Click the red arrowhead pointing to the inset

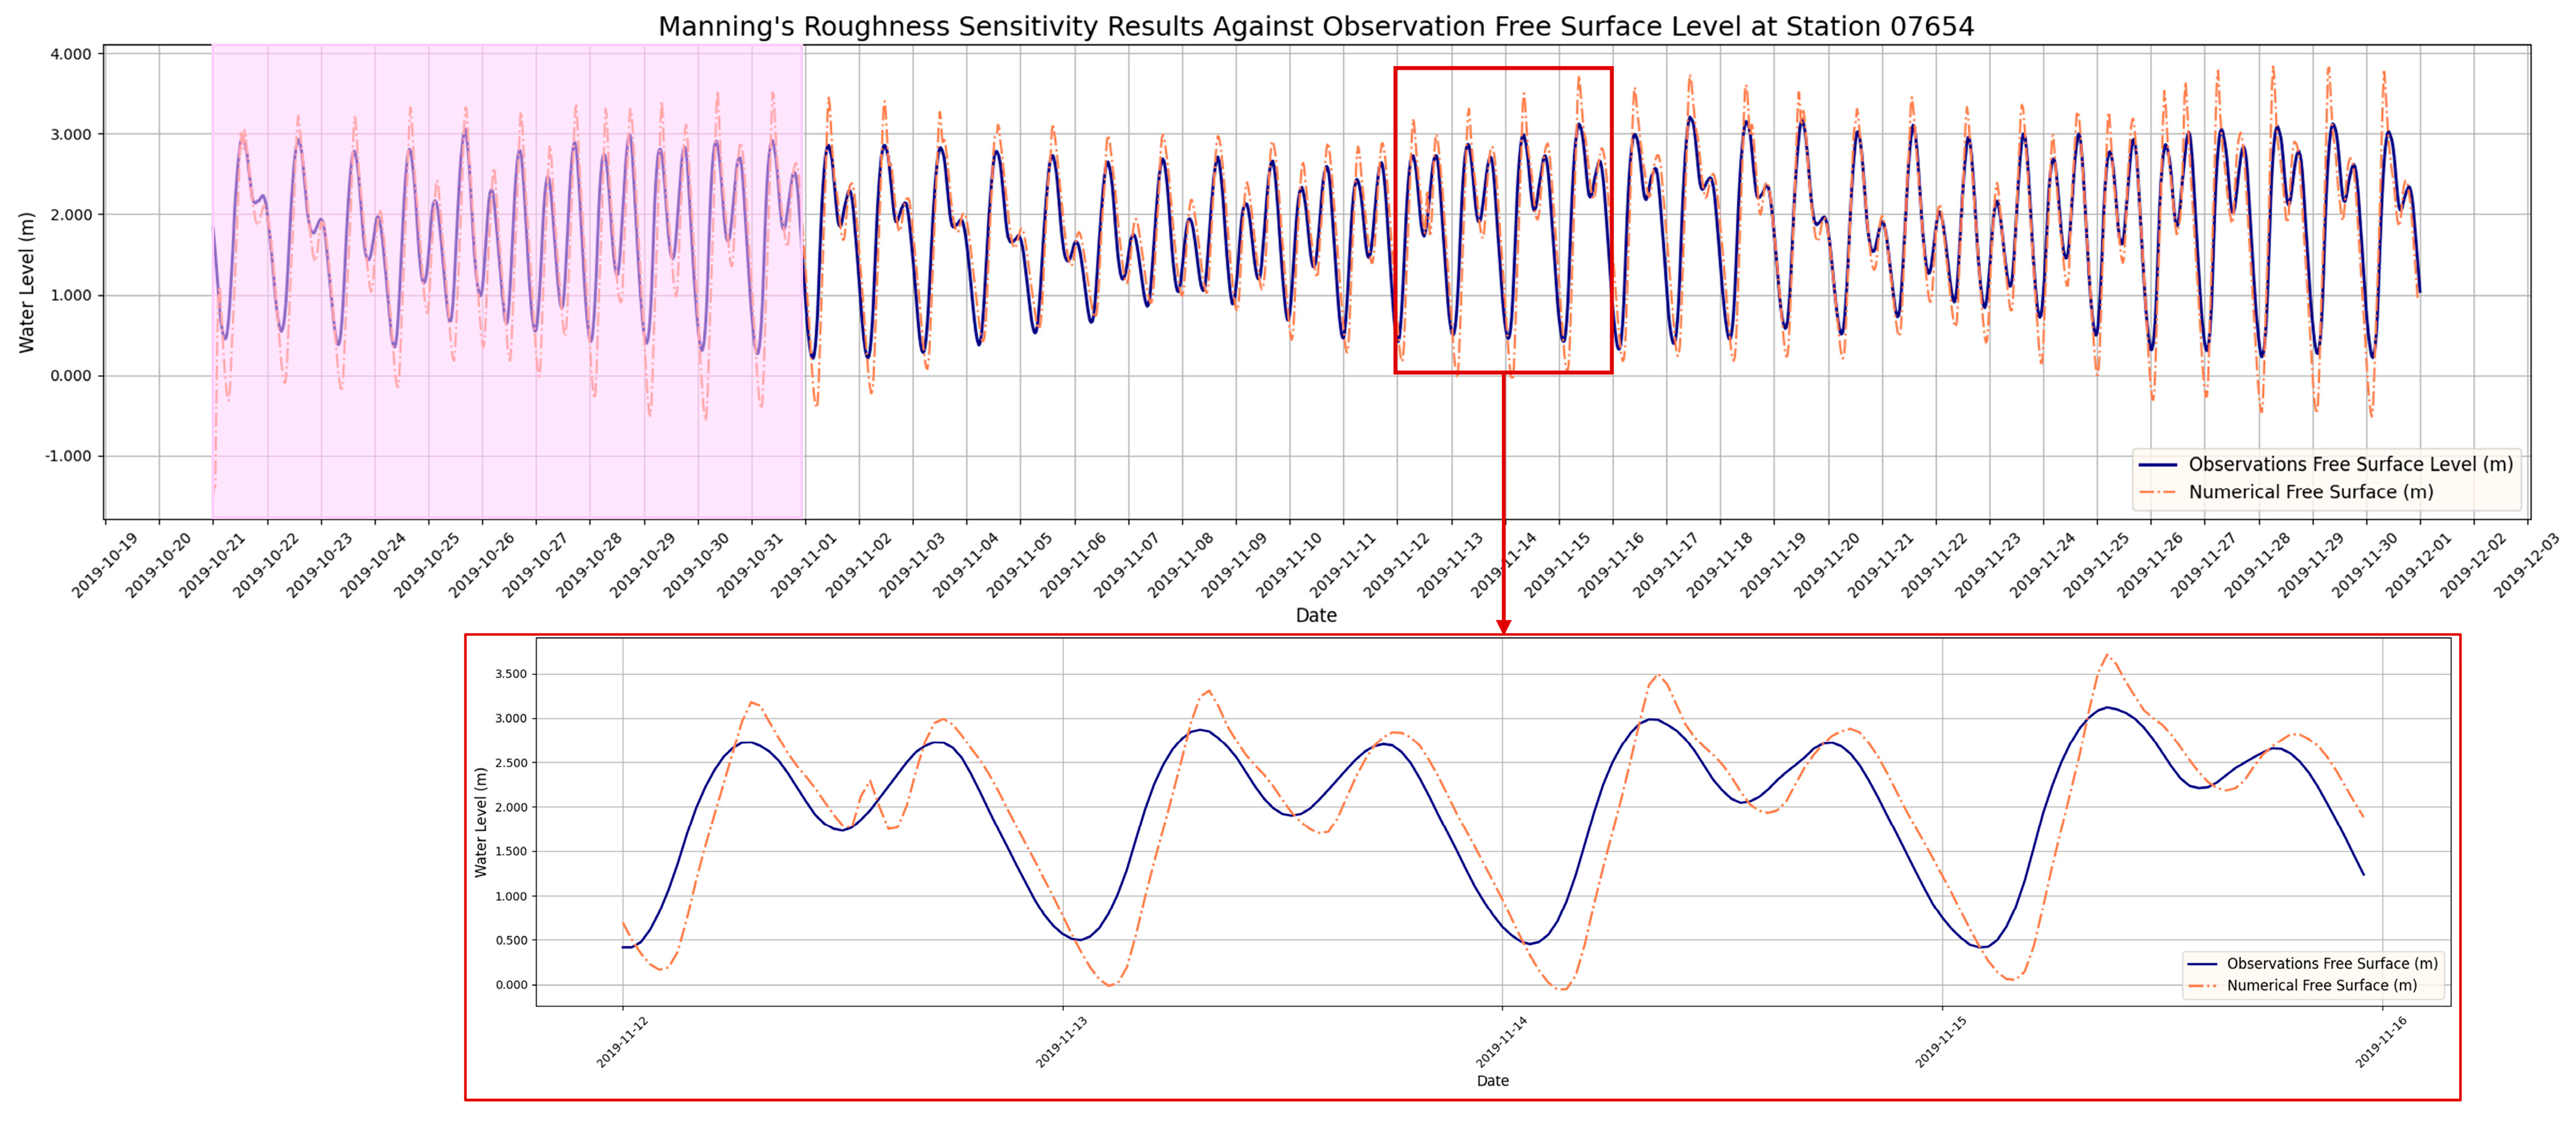click(1503, 626)
